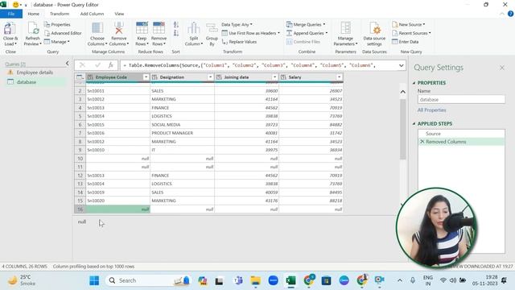The width and height of the screenshot is (515, 290).
Task: Select the database query
Action: coord(35,82)
